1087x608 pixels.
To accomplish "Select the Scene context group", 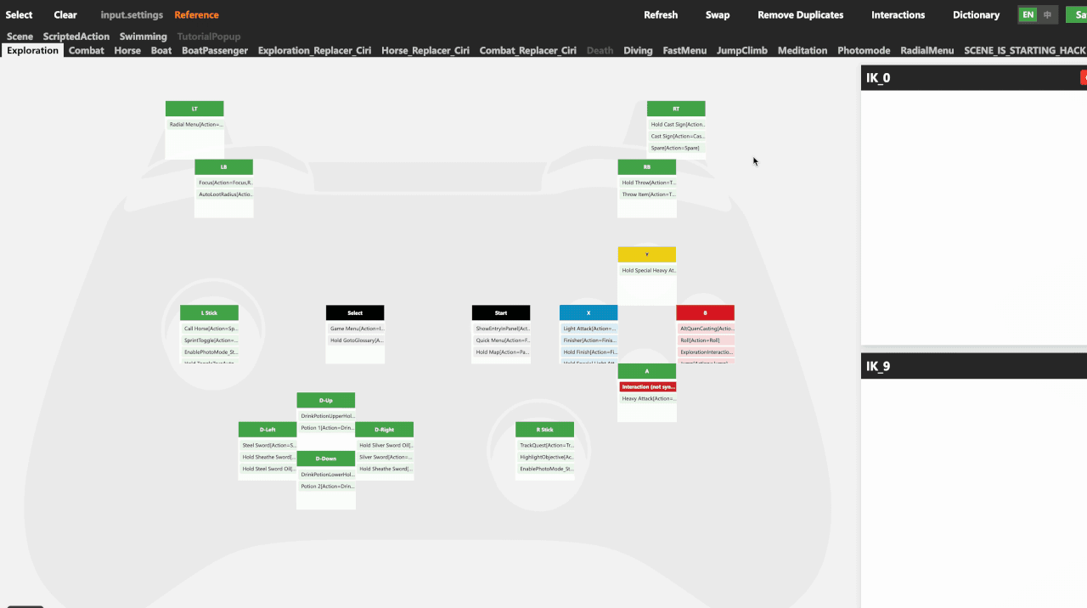I will point(20,37).
